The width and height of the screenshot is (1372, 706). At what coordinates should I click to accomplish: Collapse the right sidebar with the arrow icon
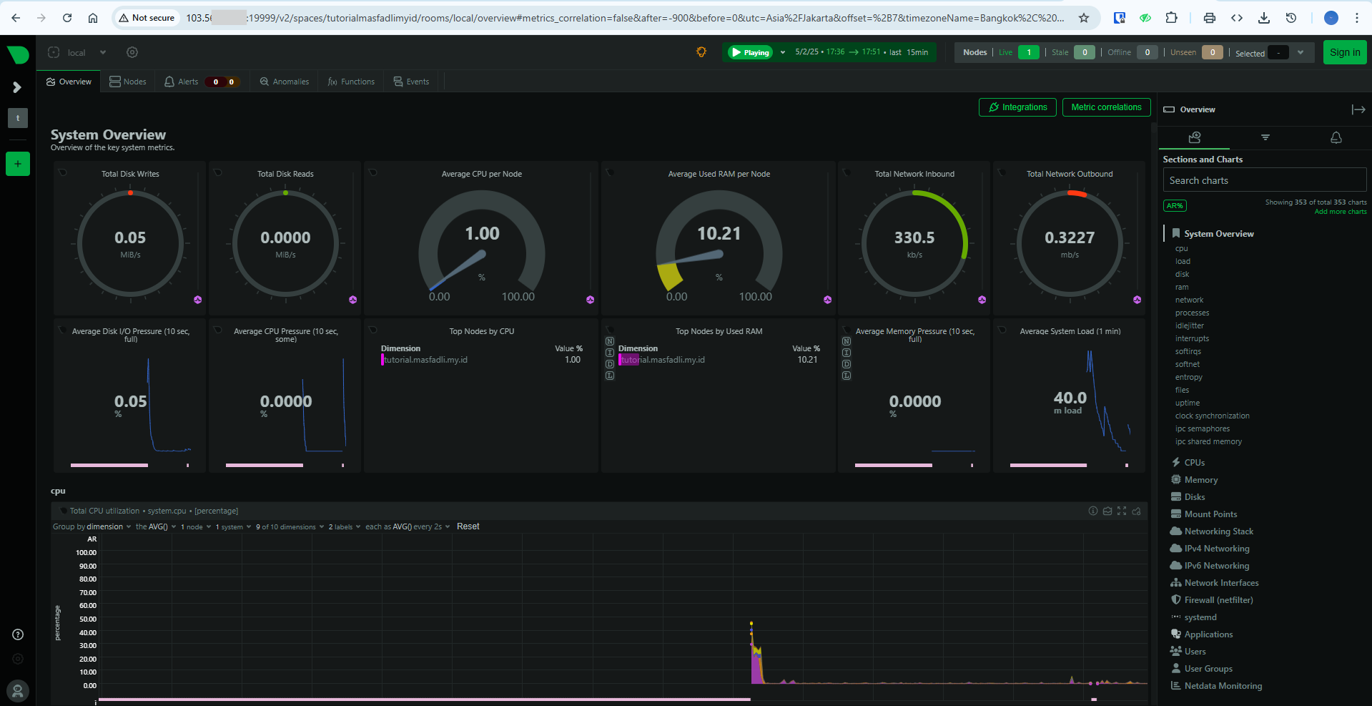click(1358, 109)
